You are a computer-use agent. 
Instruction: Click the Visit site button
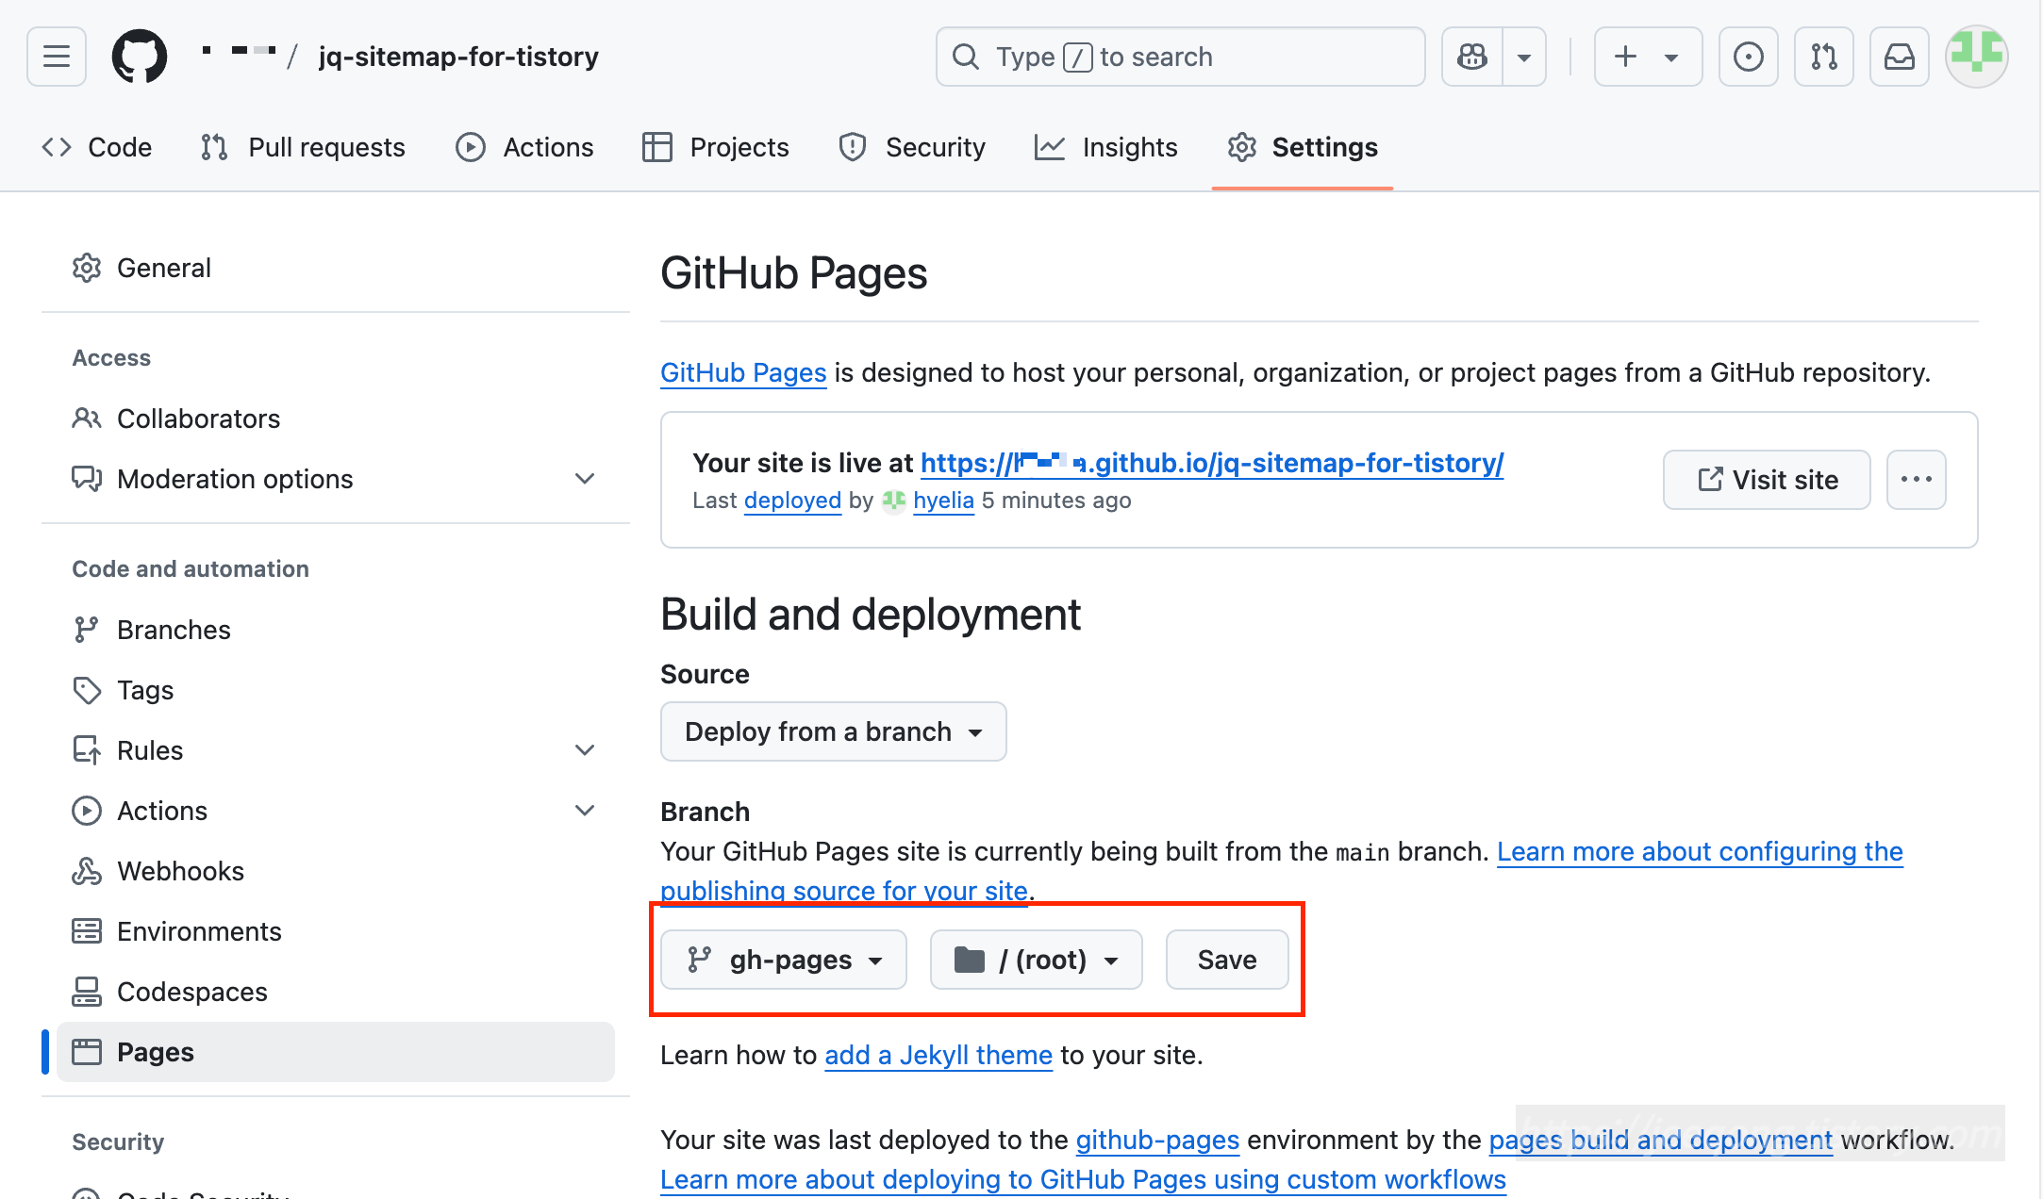[1766, 480]
